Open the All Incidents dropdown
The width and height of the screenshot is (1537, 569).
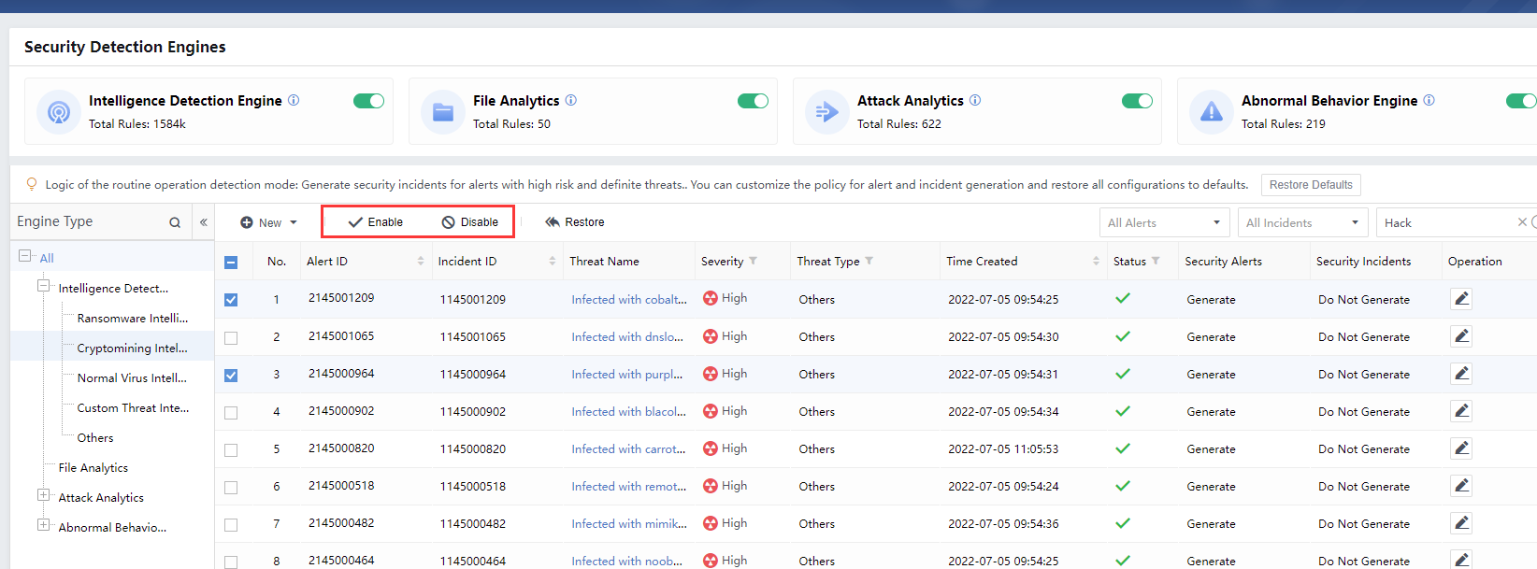pyautogui.click(x=1302, y=222)
